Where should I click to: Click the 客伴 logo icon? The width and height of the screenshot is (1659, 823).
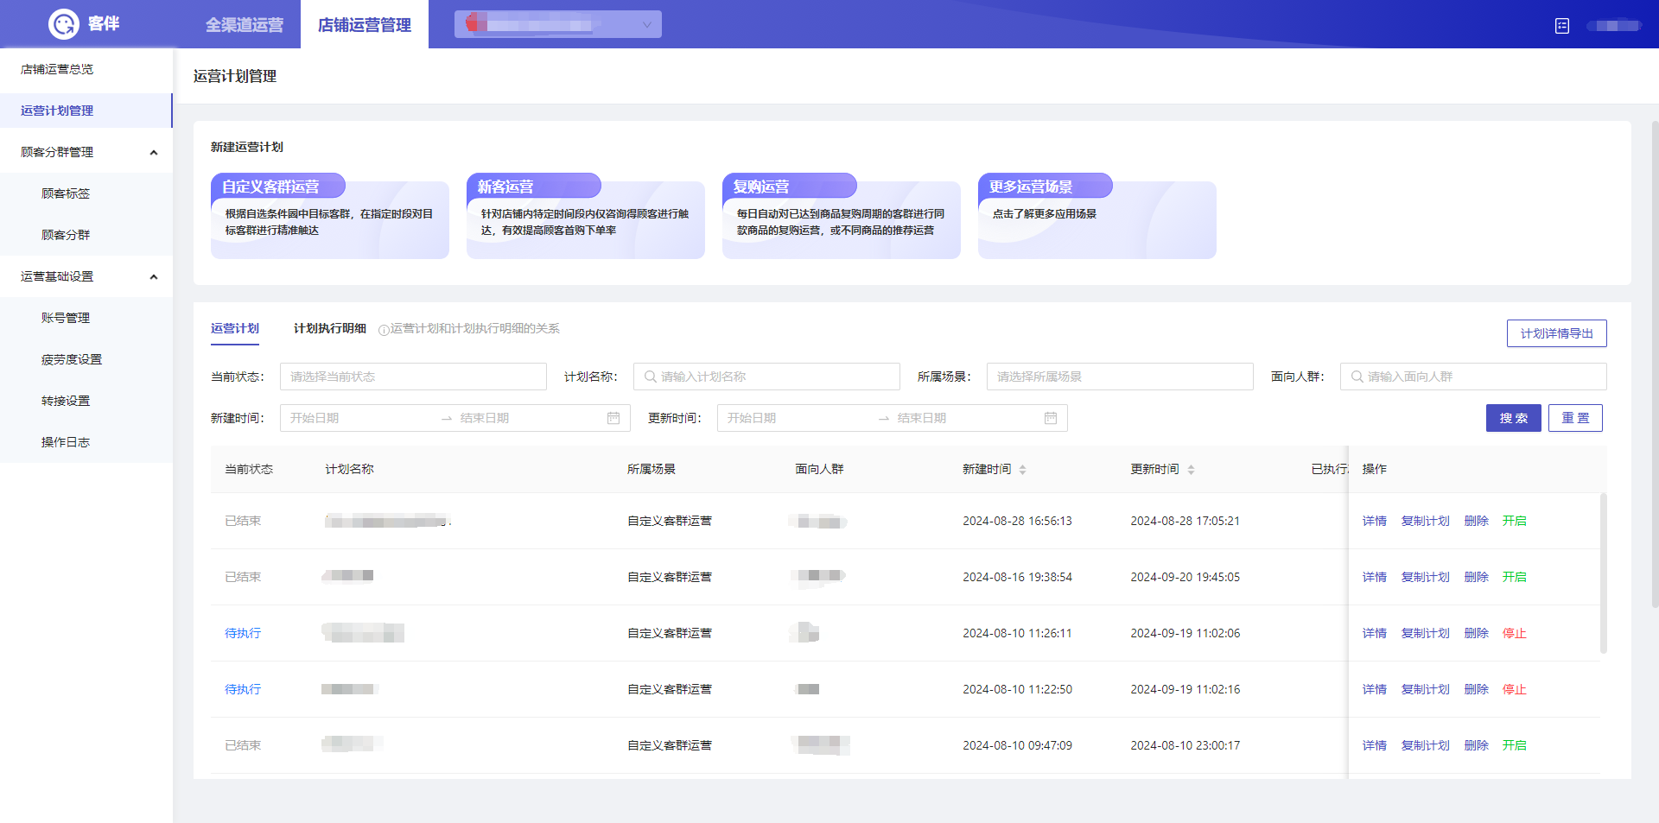tap(64, 24)
